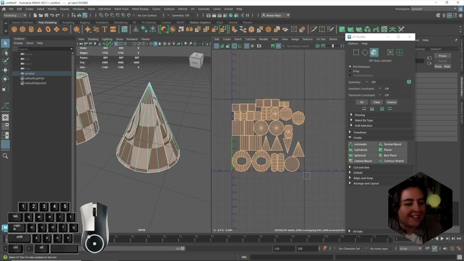
Task: Open the Shading menu in viewport
Action: 93,39
